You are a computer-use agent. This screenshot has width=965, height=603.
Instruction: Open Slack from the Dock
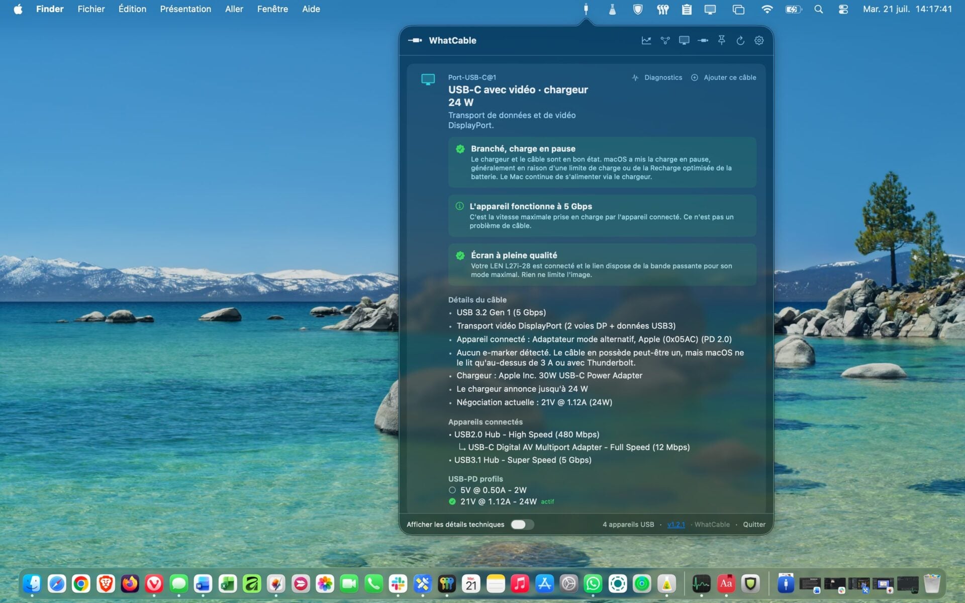tap(398, 584)
